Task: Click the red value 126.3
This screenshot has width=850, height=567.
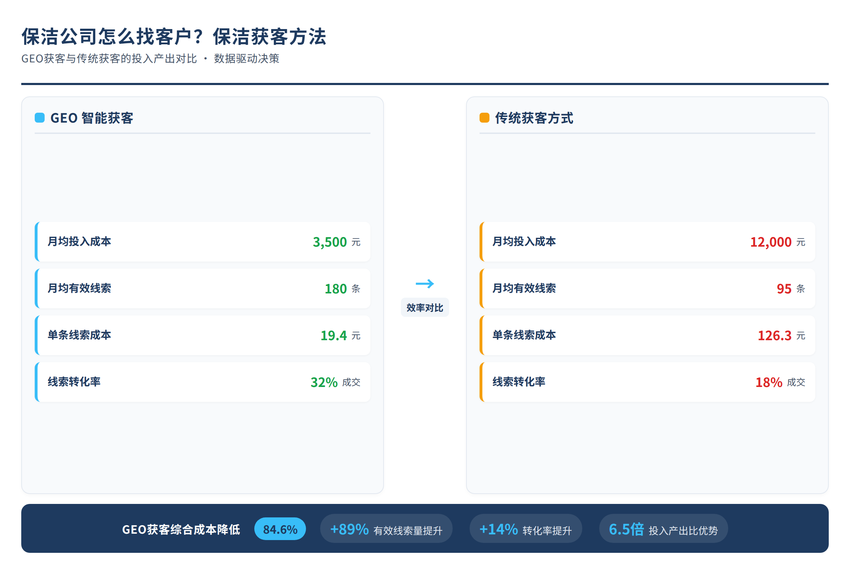Action: (x=775, y=336)
